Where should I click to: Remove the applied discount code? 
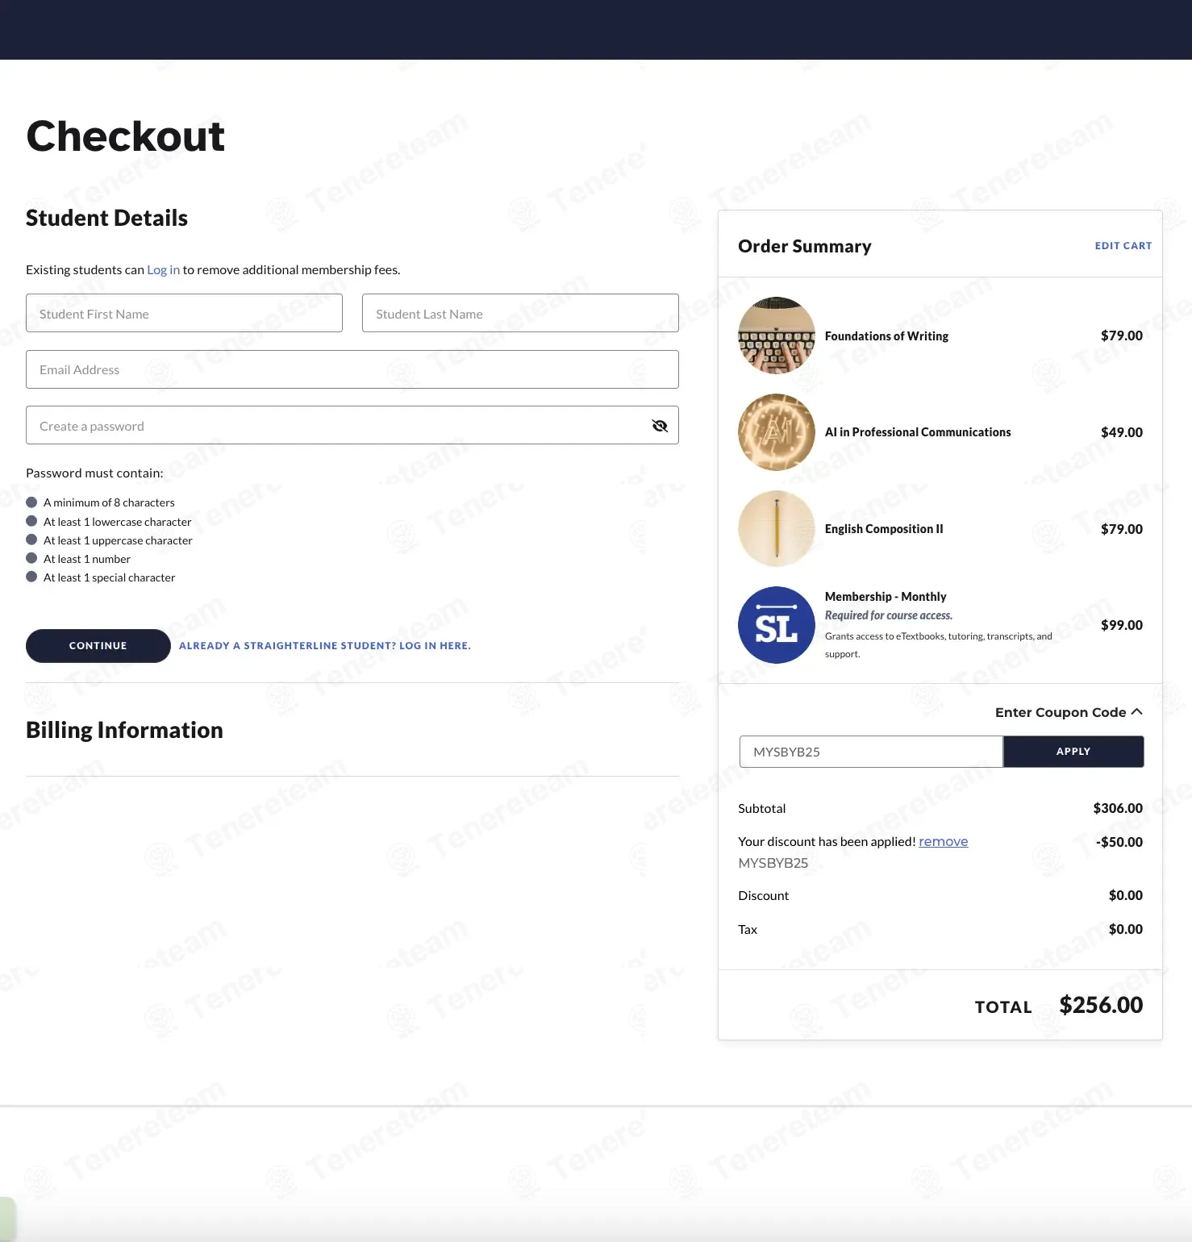944,841
